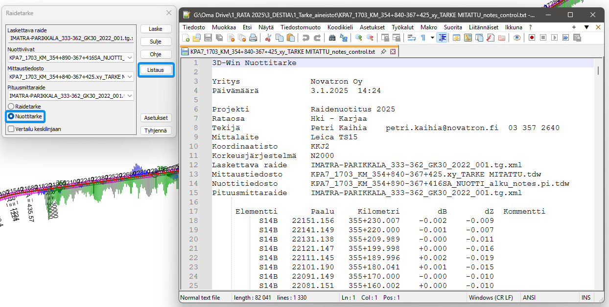Expand the Nuottiviivat dropdown

tap(129, 58)
